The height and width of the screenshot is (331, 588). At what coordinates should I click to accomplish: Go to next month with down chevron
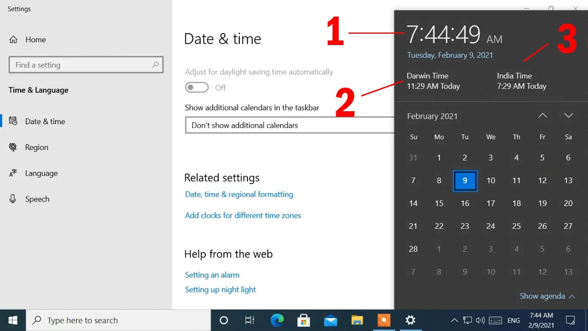[568, 115]
